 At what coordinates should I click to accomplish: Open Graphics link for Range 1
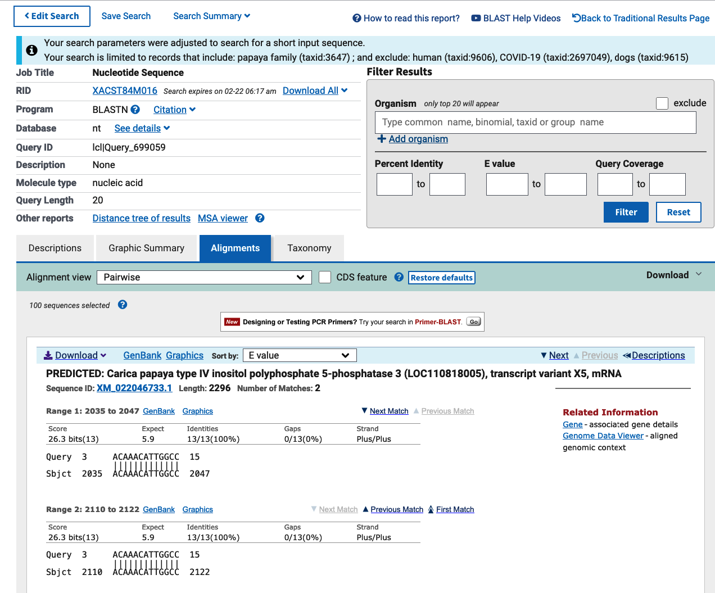[x=198, y=411]
